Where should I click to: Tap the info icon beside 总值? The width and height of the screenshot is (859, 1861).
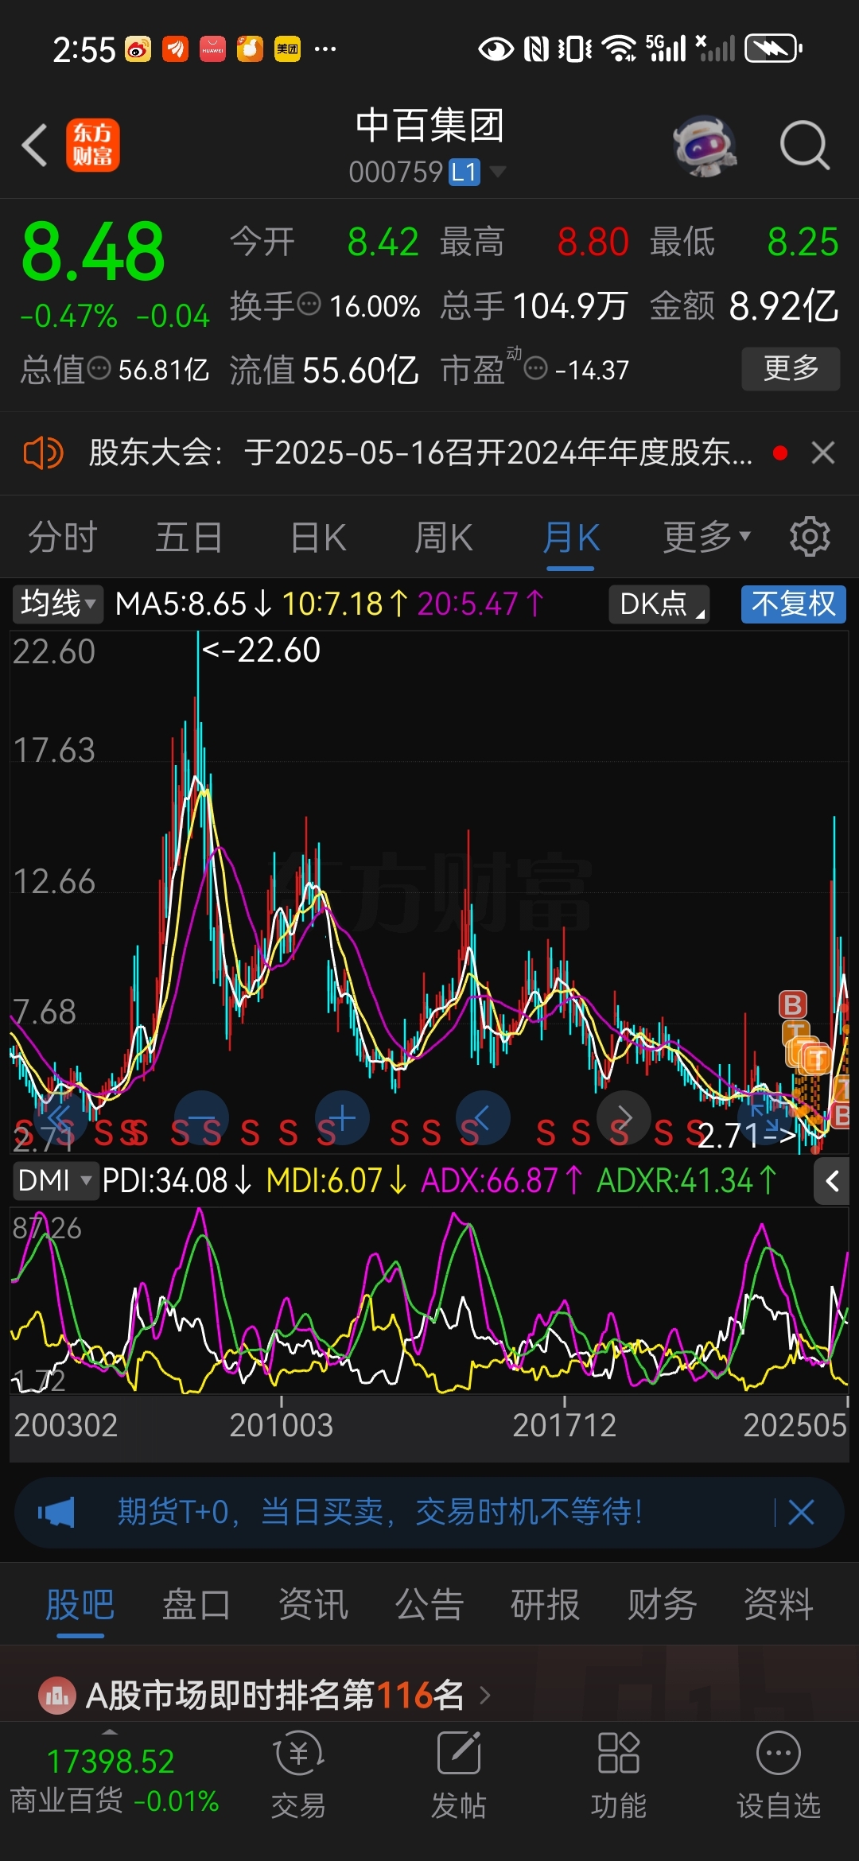coord(99,368)
